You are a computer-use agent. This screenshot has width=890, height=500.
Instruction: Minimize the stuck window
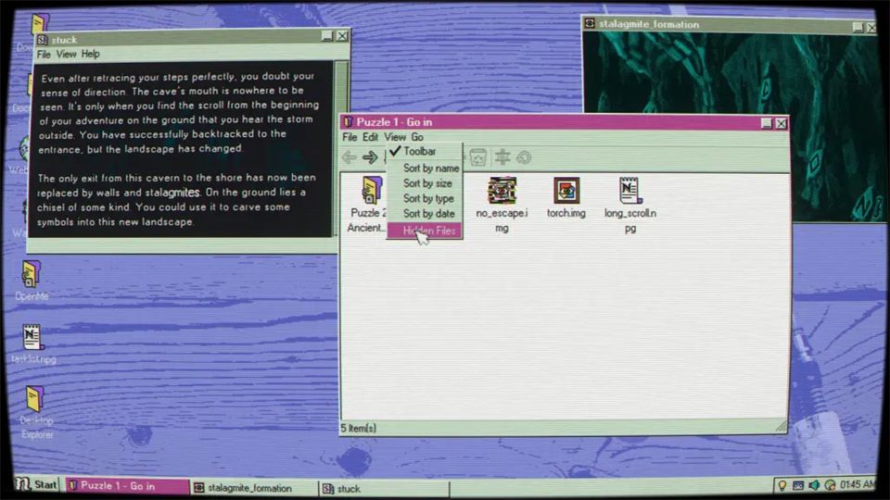tap(327, 36)
